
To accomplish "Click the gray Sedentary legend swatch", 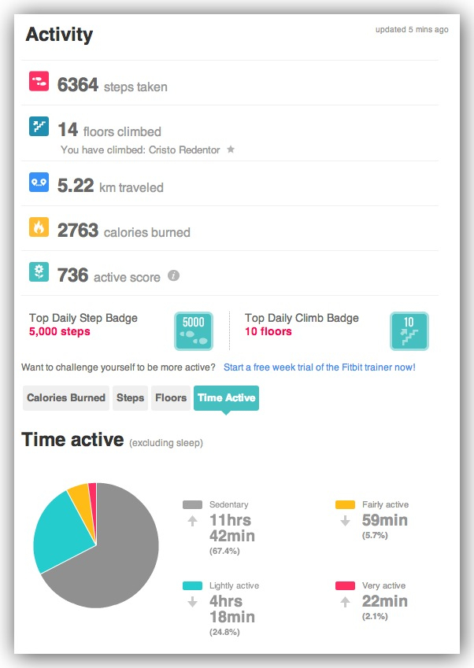I will 192,504.
